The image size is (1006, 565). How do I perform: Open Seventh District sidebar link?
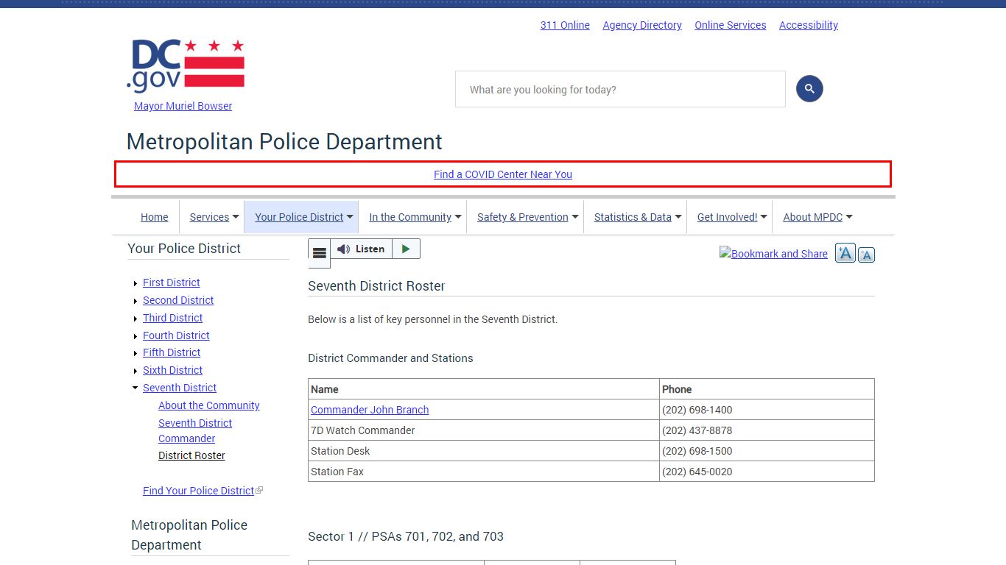pyautogui.click(x=180, y=388)
